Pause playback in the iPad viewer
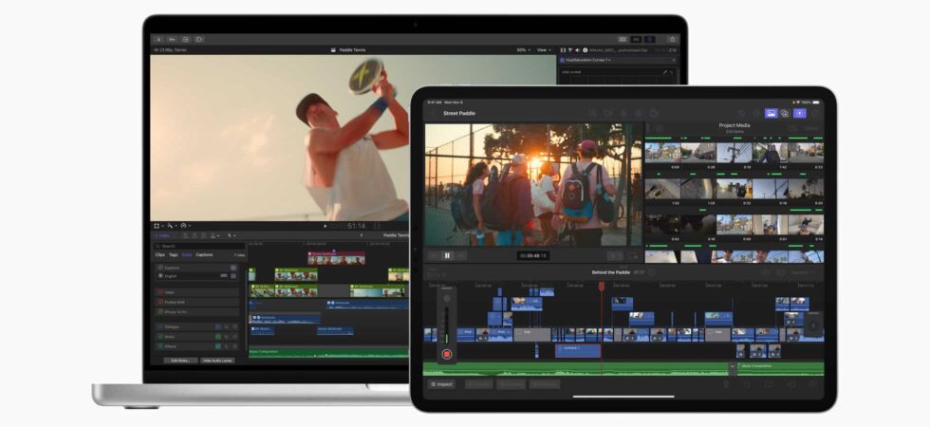This screenshot has height=427, width=930. 447,255
